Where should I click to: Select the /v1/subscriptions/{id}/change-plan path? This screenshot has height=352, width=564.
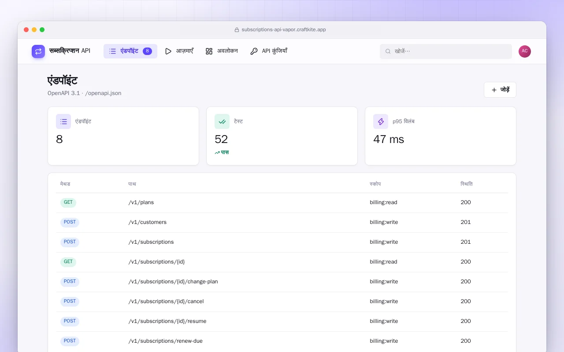point(173,282)
